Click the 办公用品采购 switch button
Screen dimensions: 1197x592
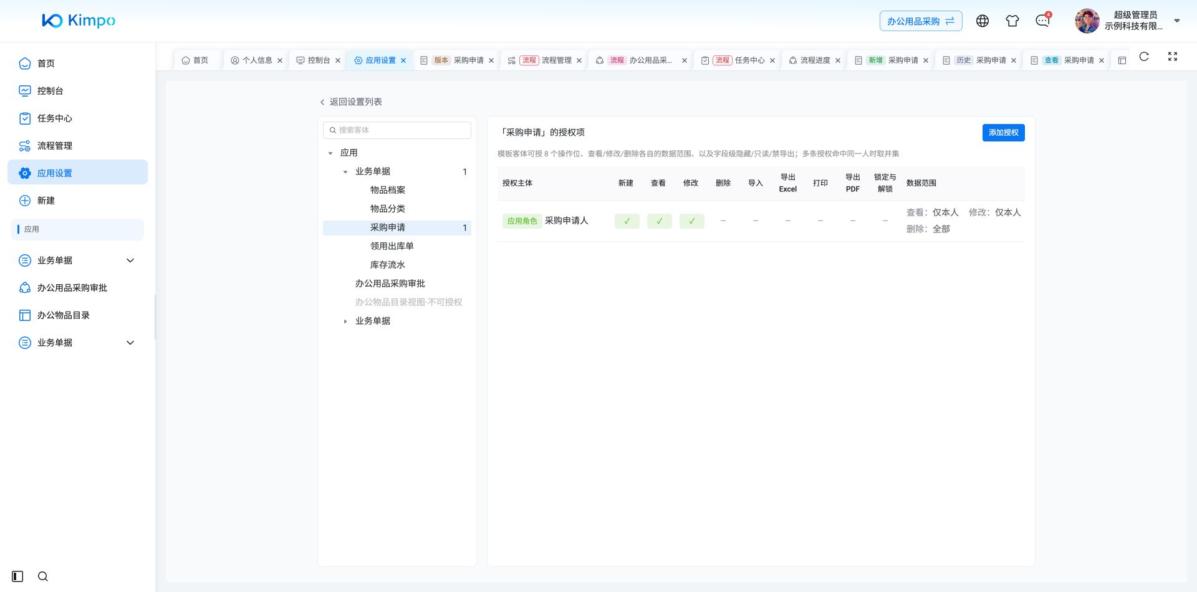pyautogui.click(x=921, y=21)
